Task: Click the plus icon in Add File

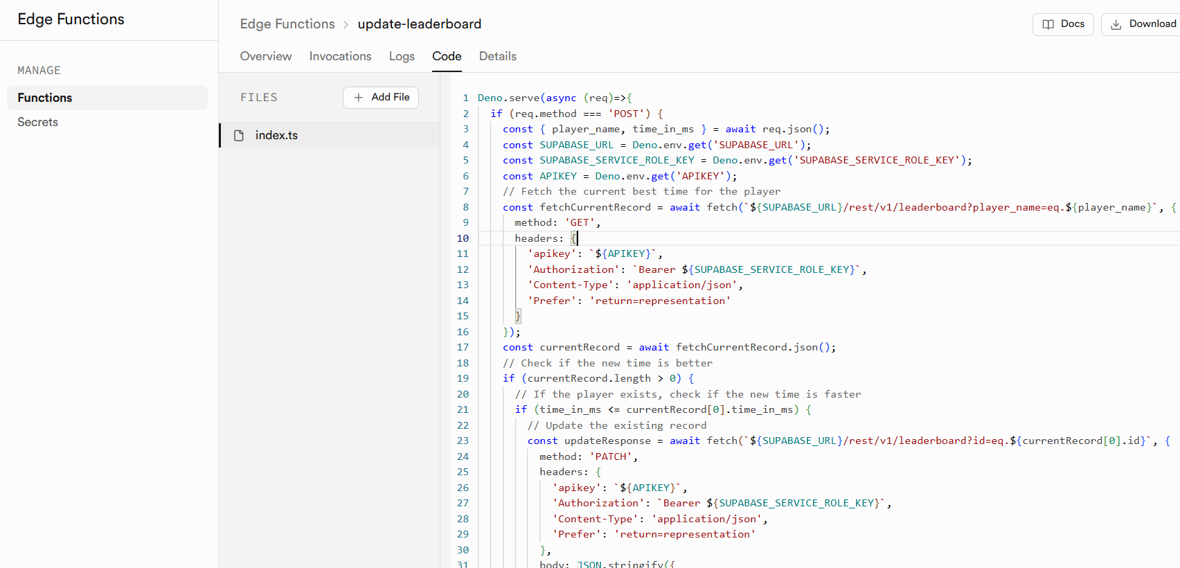Action: (359, 98)
